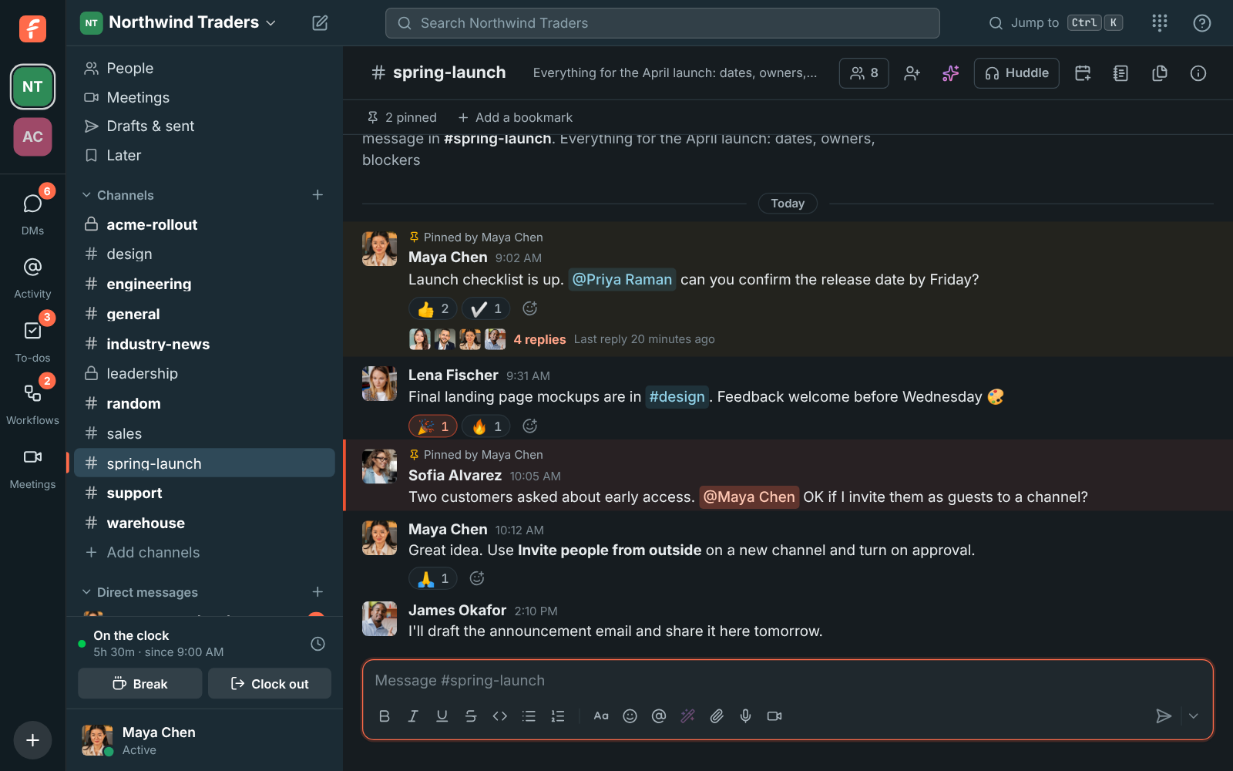
Task: Add reaction to Lena Fischer's message
Action: click(x=529, y=426)
